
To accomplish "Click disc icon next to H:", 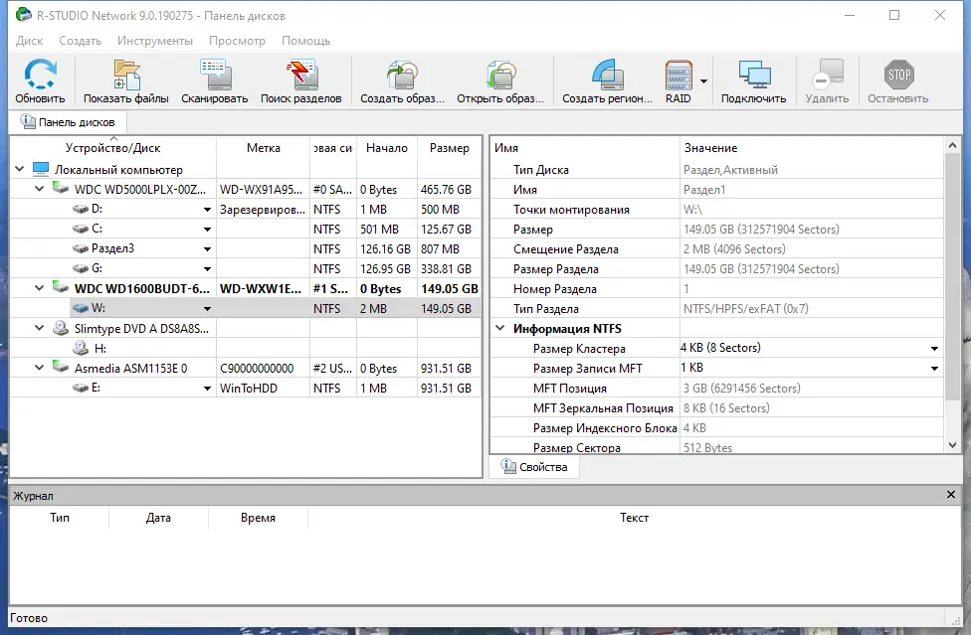I will coord(81,348).
